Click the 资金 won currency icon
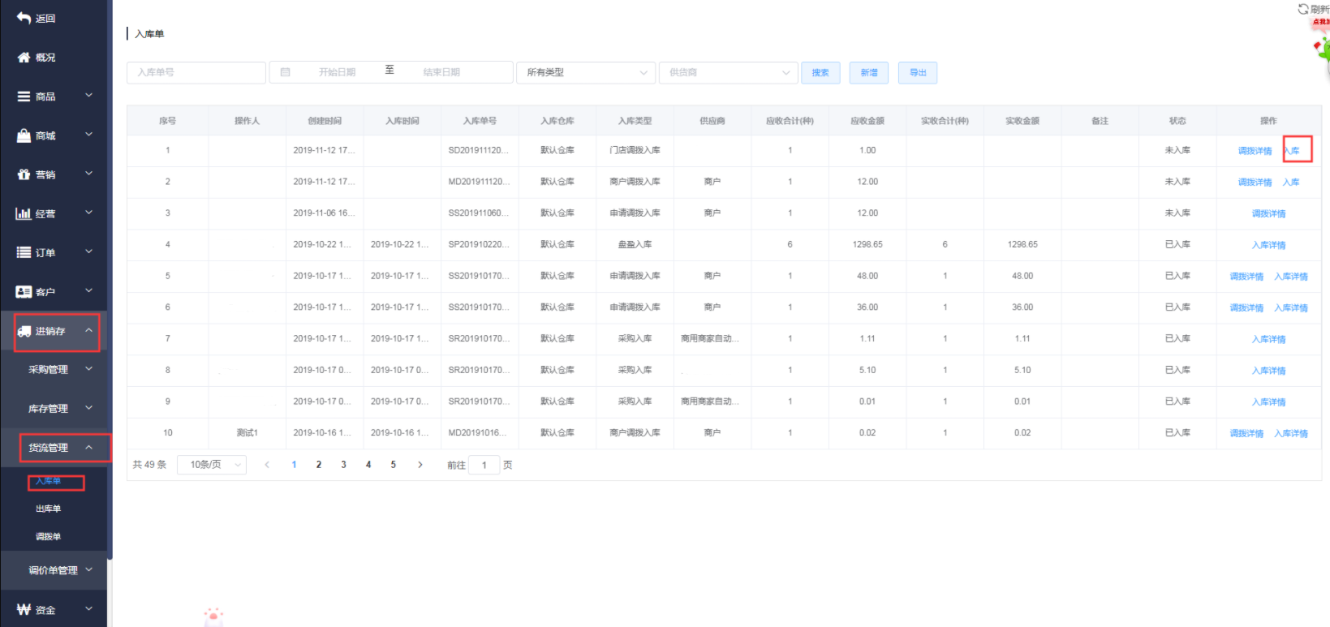 pyautogui.click(x=24, y=609)
